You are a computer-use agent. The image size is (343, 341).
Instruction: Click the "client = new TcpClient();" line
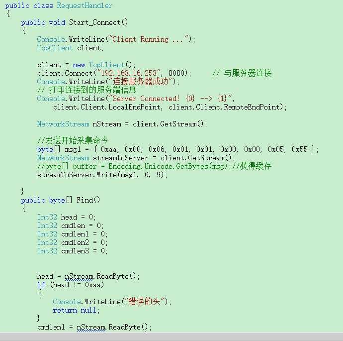click(86, 65)
